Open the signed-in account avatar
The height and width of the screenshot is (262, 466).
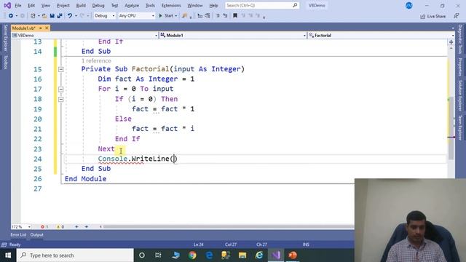click(x=409, y=5)
